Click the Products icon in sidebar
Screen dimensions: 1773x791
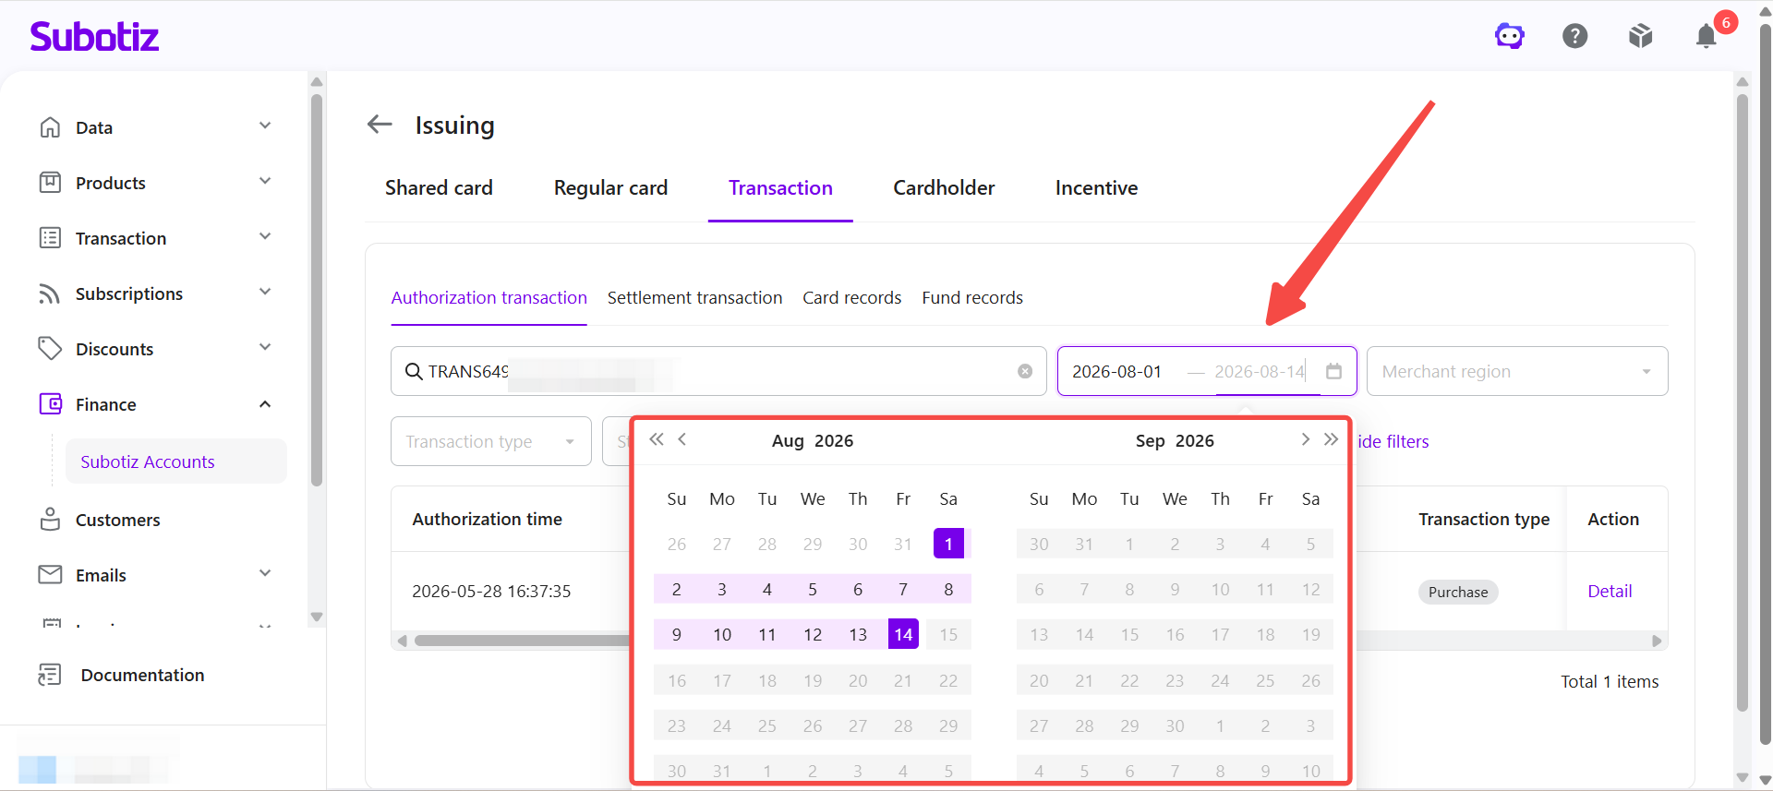click(x=50, y=183)
